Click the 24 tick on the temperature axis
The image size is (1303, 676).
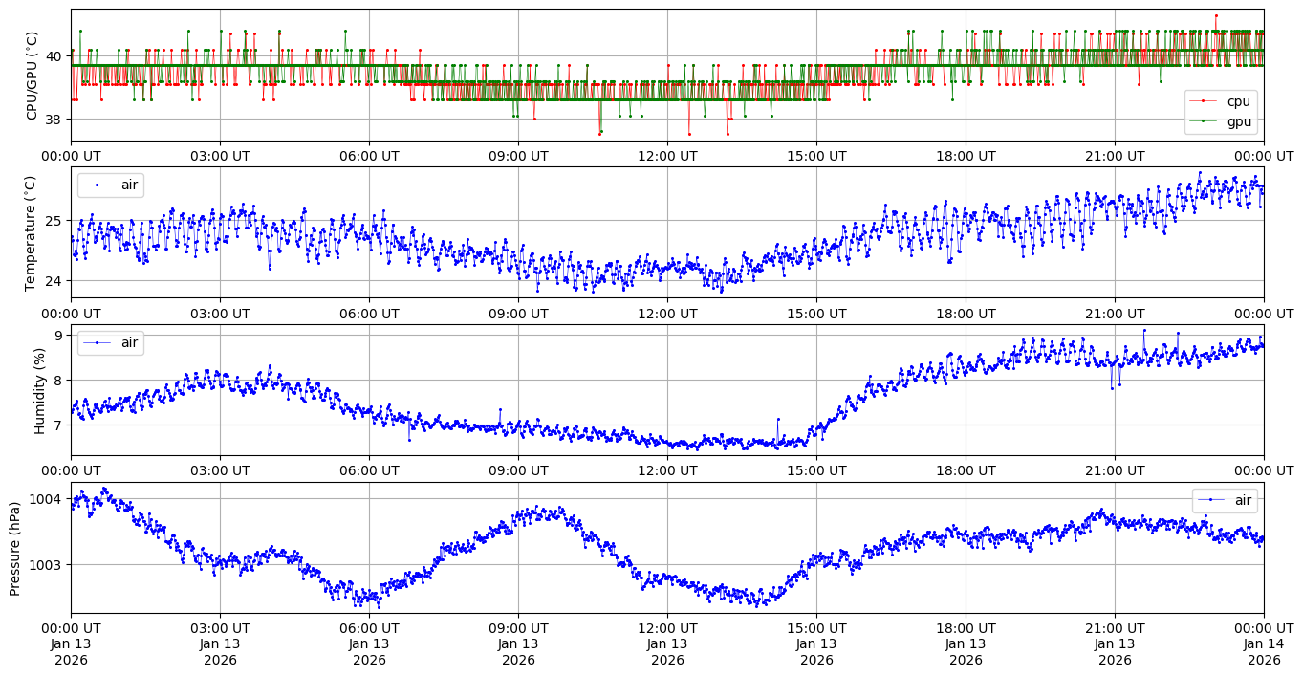click(x=54, y=281)
